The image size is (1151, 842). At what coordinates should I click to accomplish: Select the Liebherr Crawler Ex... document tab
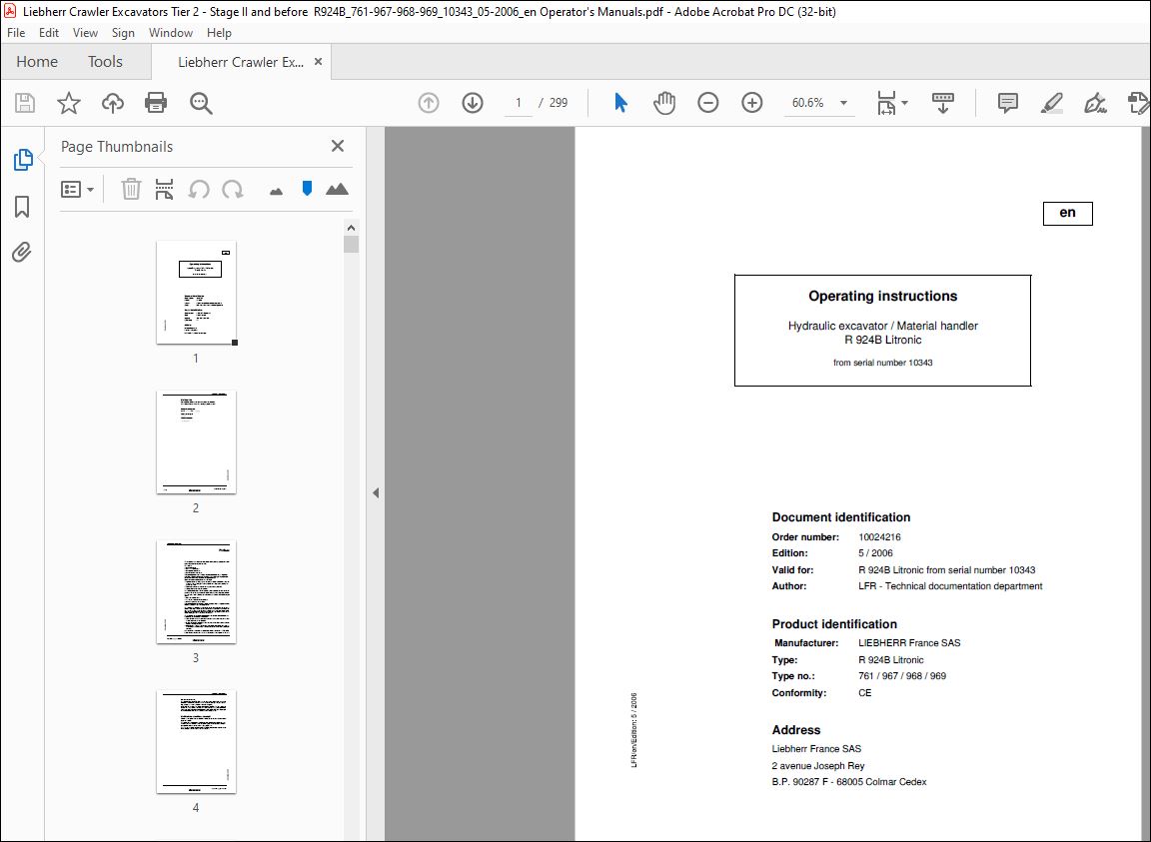coord(240,62)
